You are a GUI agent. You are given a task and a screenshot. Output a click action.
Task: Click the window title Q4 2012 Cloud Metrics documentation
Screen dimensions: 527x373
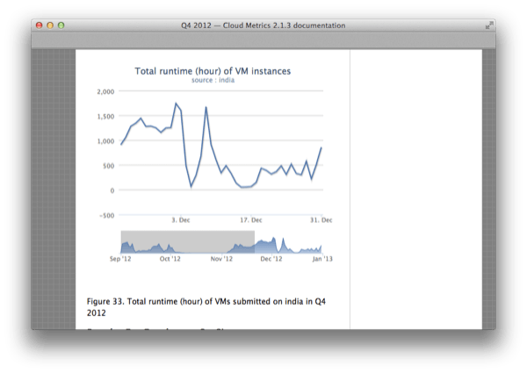(x=263, y=25)
